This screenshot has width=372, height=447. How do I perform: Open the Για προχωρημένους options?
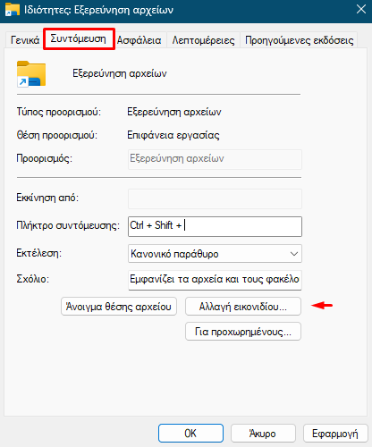point(243,332)
